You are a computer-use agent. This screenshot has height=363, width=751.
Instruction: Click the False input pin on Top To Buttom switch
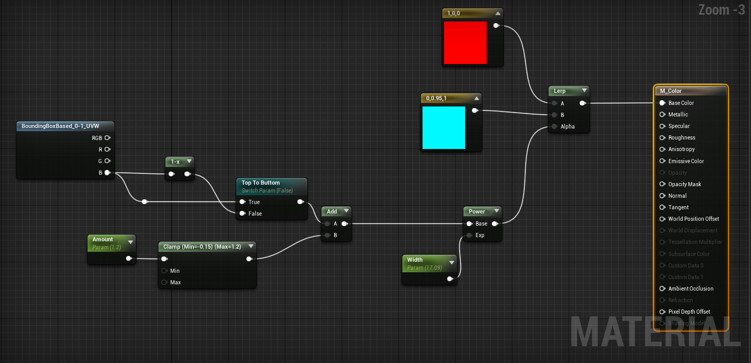click(242, 213)
